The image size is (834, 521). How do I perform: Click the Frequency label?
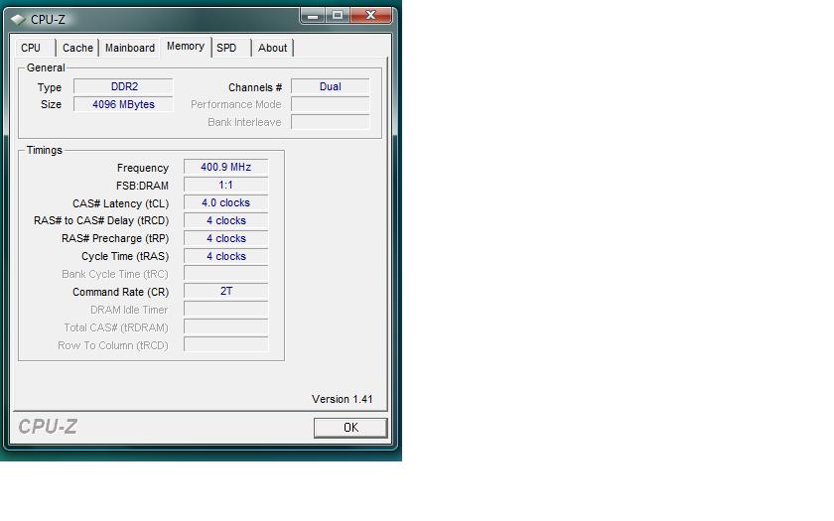143,168
